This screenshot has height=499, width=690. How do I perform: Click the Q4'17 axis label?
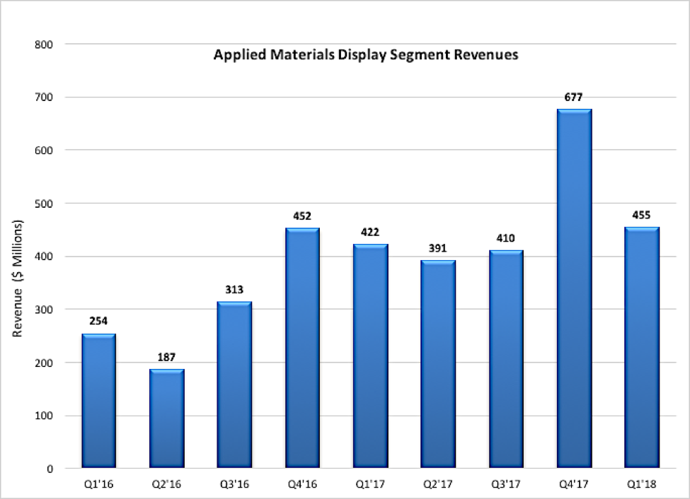pos(574,484)
